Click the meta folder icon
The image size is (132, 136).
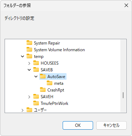(50, 83)
